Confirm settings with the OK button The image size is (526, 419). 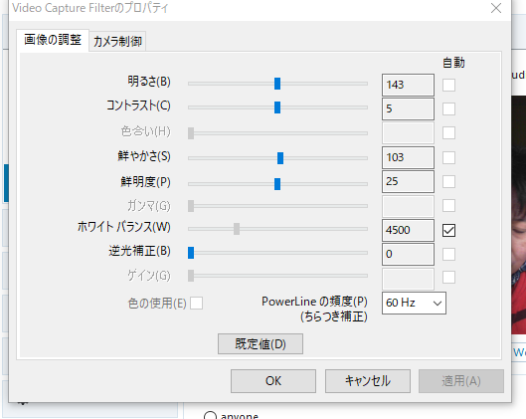[x=273, y=381]
